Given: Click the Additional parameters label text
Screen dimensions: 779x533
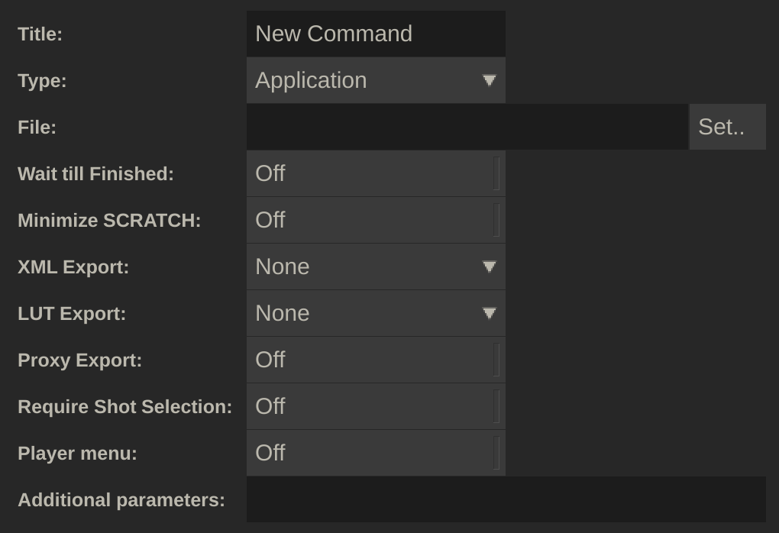Looking at the screenshot, I should pyautogui.click(x=121, y=500).
